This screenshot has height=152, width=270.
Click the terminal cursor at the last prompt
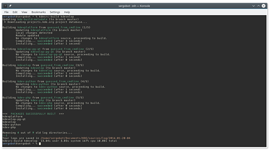tap(40, 143)
